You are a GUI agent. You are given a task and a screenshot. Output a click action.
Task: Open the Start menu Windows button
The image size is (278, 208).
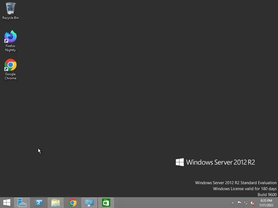click(x=7, y=203)
